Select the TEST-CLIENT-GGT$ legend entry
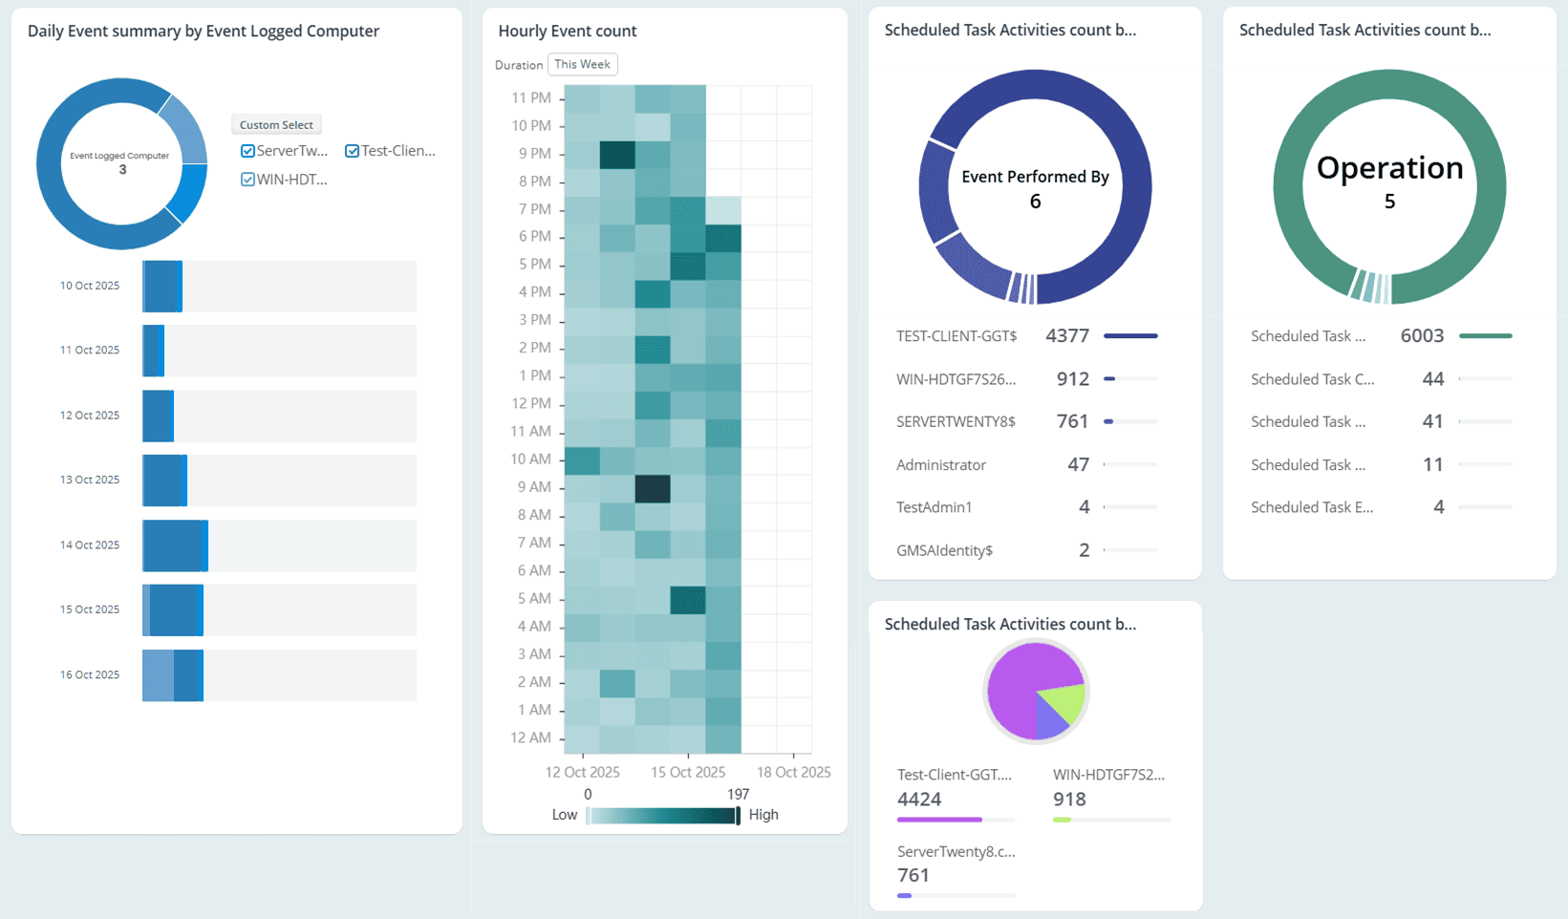Screen dimensions: 1568x919 coord(956,336)
